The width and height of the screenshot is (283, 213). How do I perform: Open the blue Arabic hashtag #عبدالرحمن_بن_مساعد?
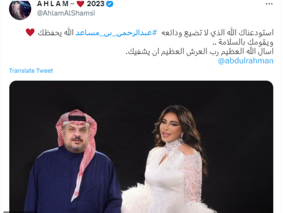point(116,33)
